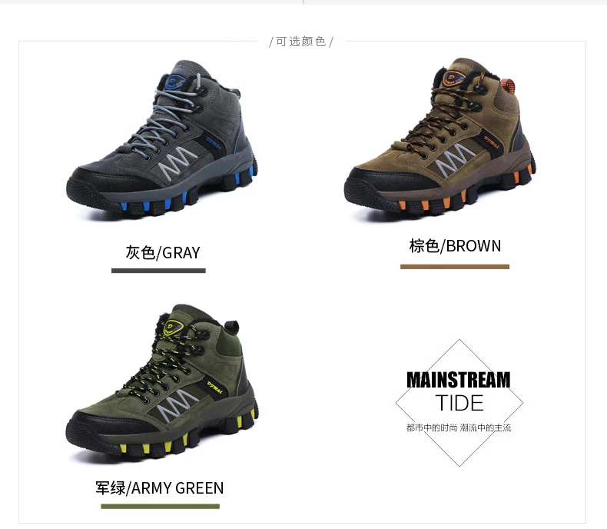Click the olive green color bar

(x=161, y=506)
